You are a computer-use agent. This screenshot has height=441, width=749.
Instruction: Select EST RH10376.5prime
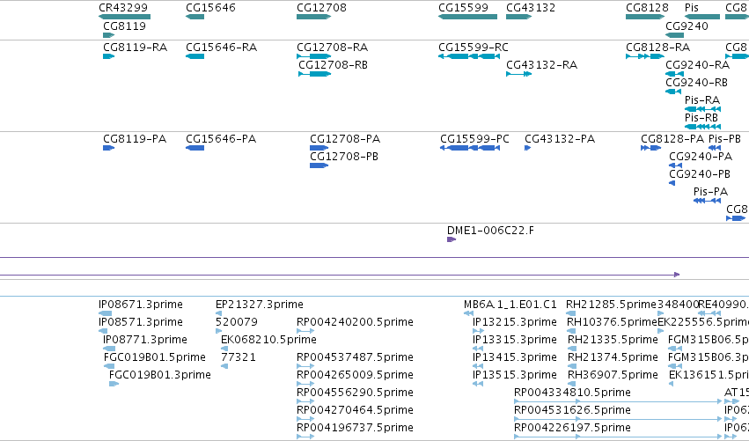[x=612, y=322]
